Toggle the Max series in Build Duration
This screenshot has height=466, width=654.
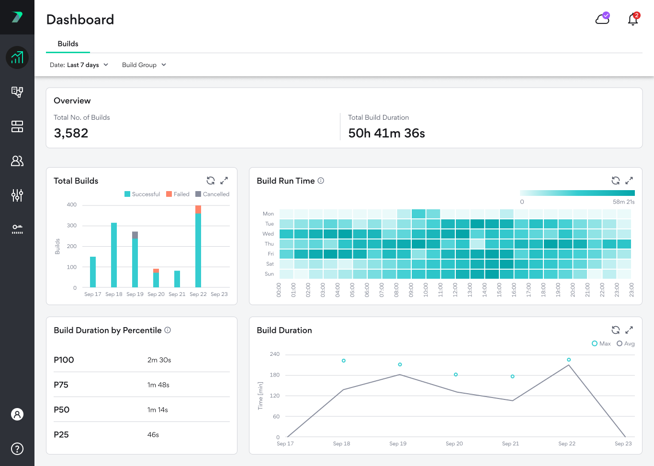pos(601,343)
